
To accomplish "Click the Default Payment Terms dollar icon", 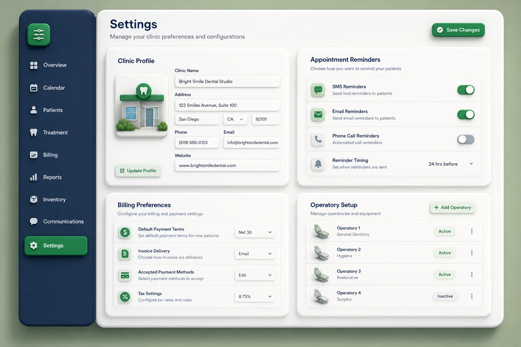I will point(125,232).
